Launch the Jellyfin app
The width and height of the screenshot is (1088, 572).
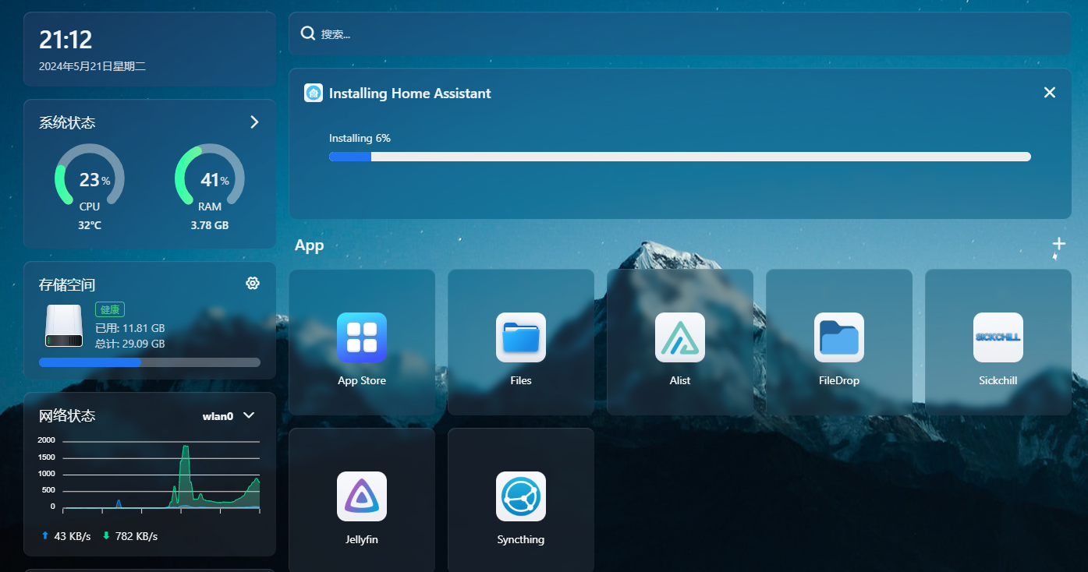pos(362,496)
